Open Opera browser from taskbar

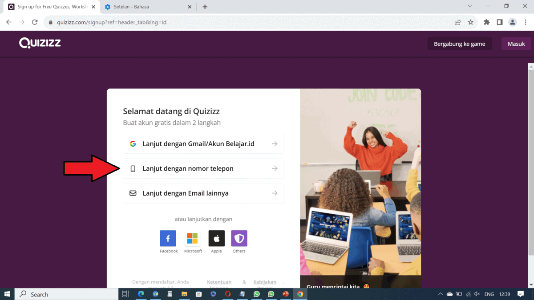point(228,294)
